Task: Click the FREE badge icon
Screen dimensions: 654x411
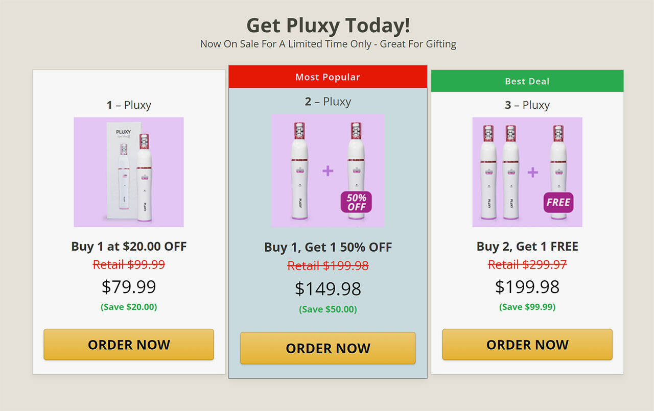Action: click(x=558, y=202)
